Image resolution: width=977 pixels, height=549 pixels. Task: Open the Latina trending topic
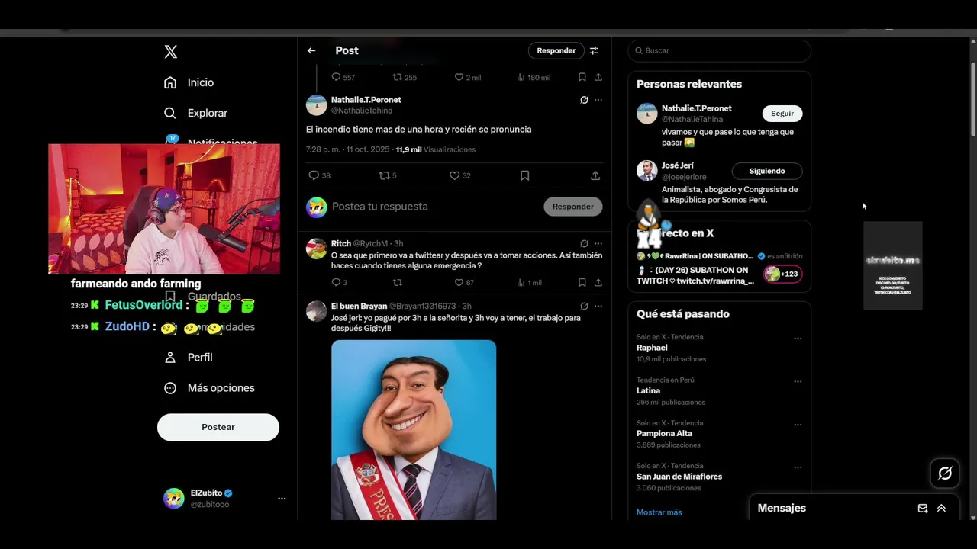click(649, 391)
